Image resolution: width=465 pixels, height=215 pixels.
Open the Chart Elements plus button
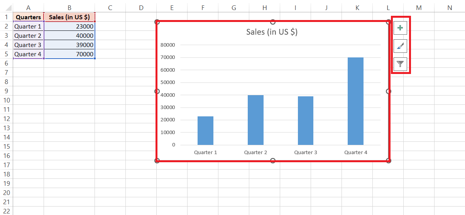tap(400, 28)
